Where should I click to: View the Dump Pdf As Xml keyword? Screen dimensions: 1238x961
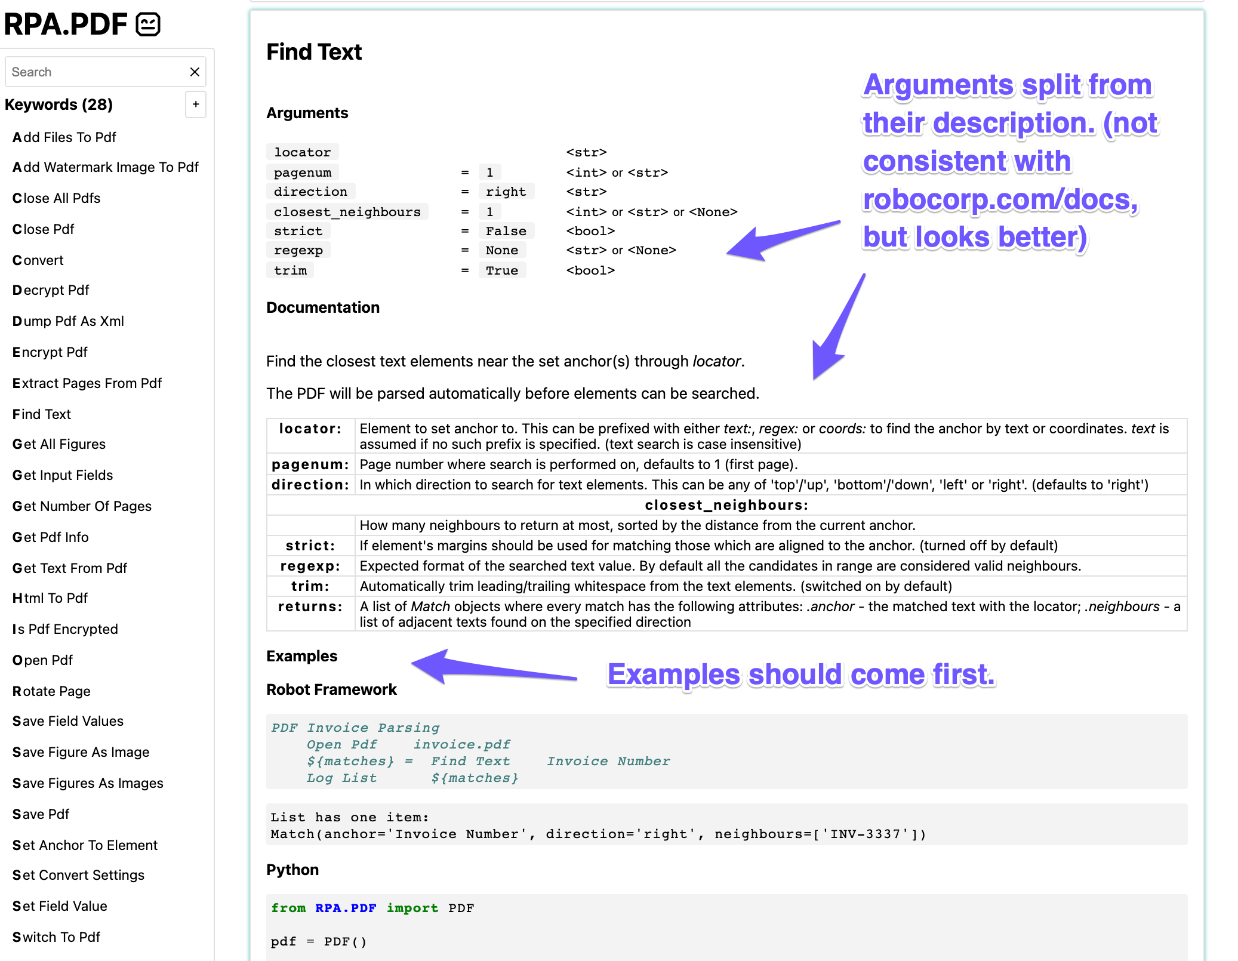(67, 321)
